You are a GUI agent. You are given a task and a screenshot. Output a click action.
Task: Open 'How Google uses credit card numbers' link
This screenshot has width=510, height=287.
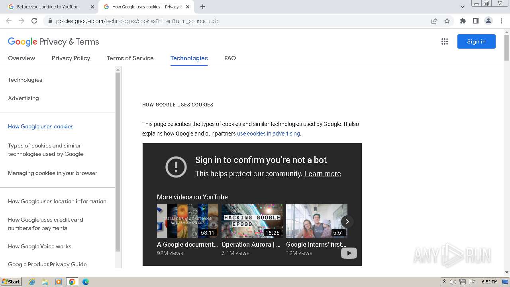(45, 224)
